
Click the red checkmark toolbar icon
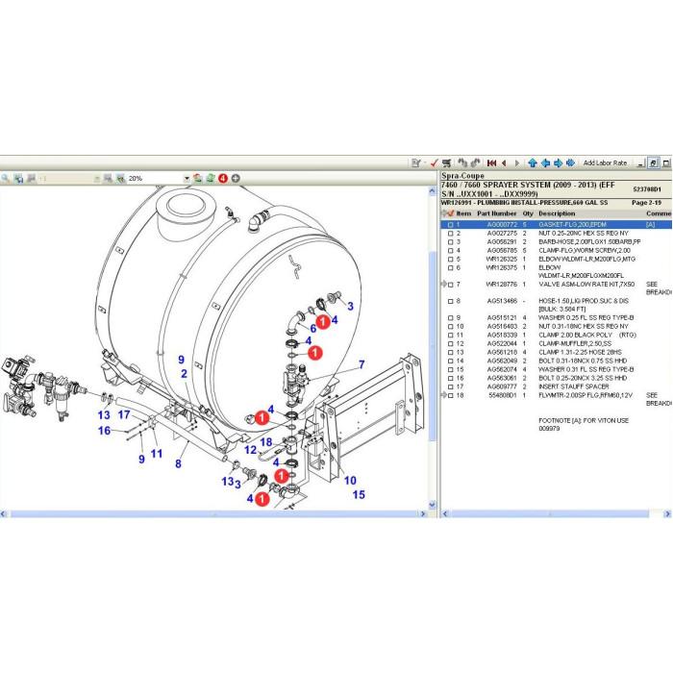(434, 163)
